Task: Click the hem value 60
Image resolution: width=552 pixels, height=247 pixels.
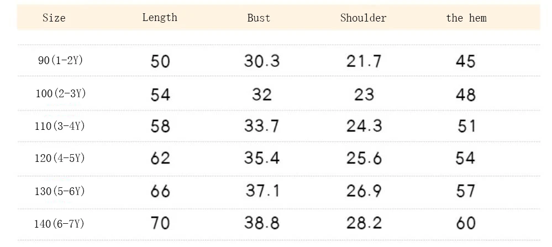Action: 466,223
